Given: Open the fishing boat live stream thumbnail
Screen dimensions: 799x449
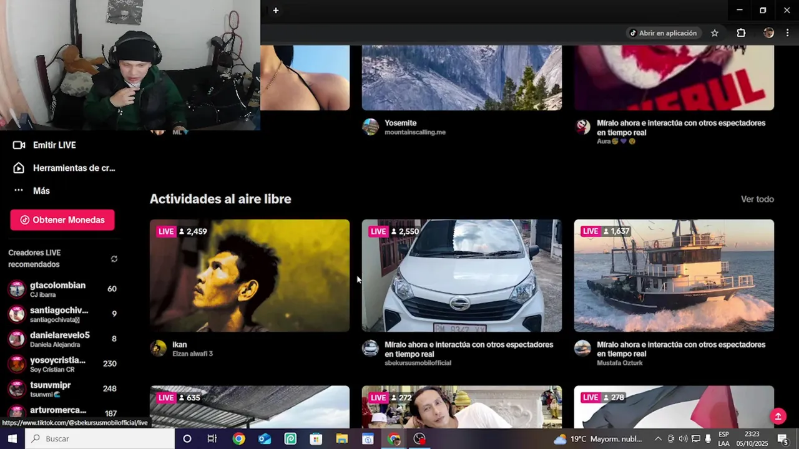Looking at the screenshot, I should click(674, 276).
